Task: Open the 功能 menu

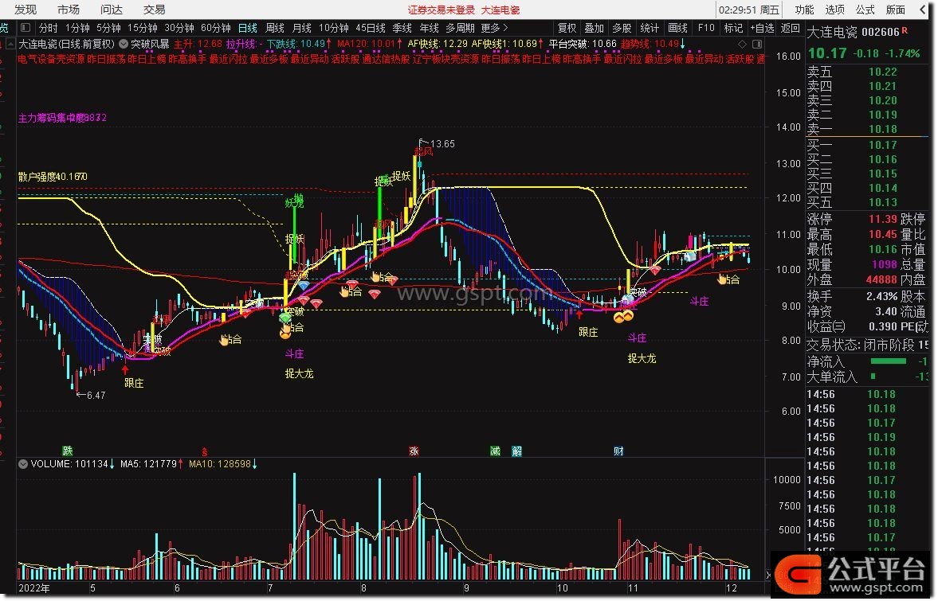Action: [x=804, y=10]
